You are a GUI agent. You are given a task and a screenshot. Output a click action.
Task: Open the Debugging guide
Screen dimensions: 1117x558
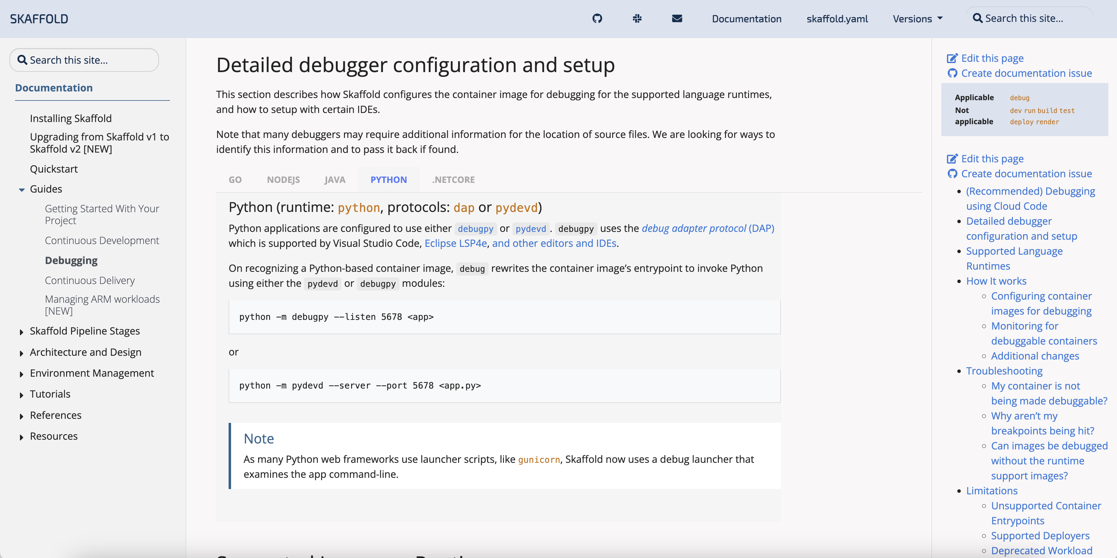tap(71, 260)
